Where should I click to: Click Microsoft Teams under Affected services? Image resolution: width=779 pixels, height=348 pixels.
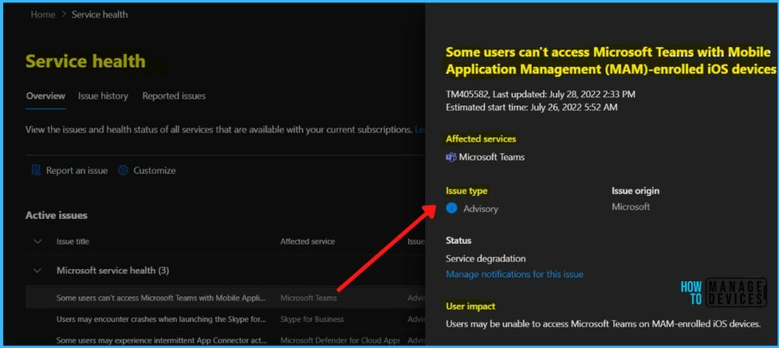coord(492,157)
